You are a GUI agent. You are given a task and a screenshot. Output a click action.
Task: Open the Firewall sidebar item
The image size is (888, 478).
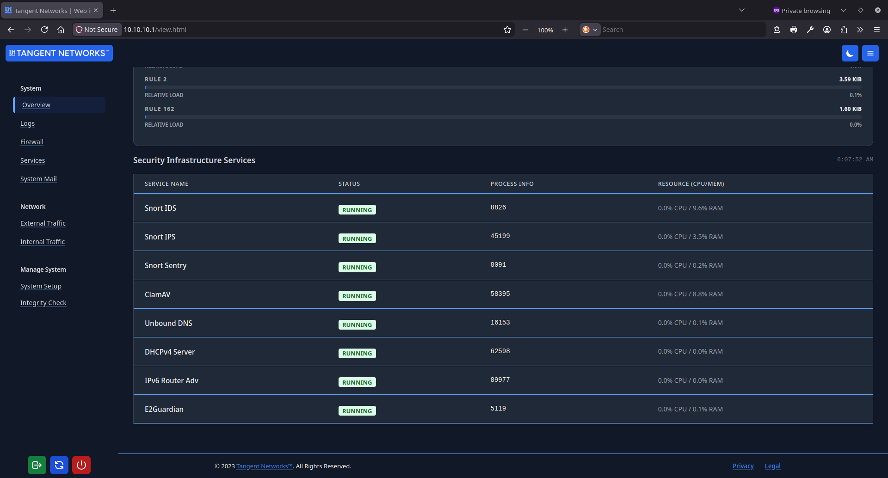coord(32,142)
